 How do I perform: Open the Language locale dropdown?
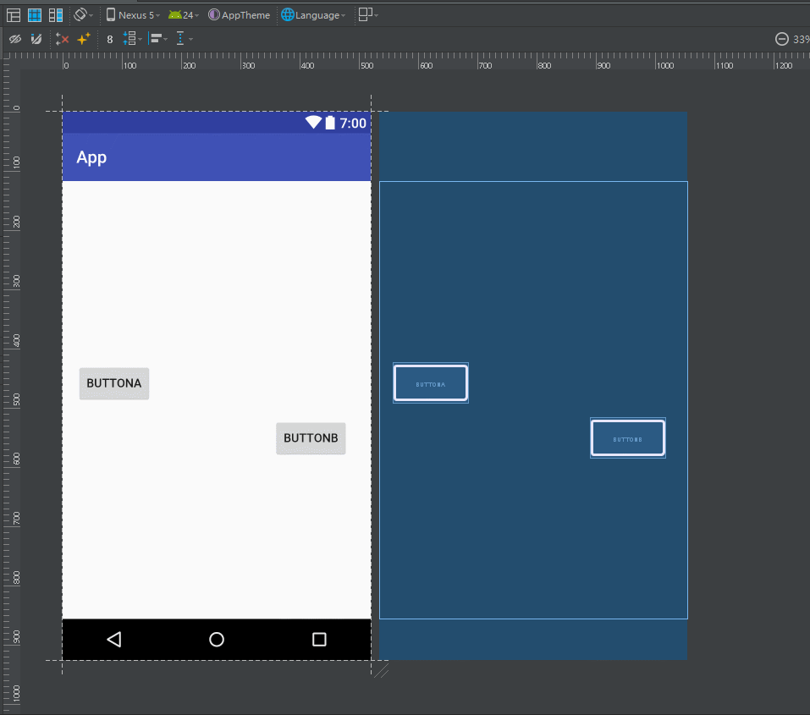(x=313, y=15)
